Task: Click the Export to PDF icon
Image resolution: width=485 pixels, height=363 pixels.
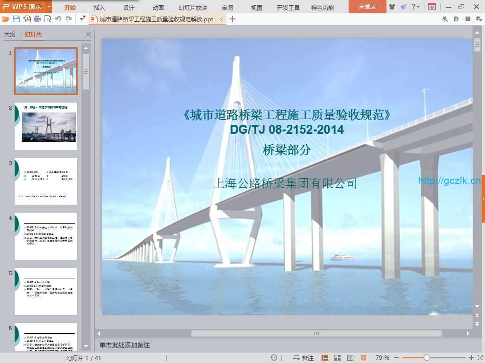Action: [27, 19]
